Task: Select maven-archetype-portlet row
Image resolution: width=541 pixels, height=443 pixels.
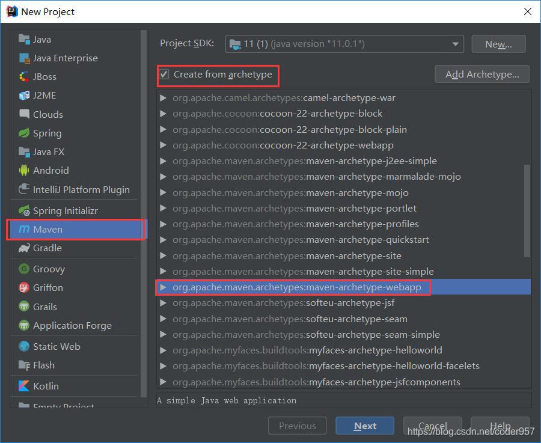Action: pos(344,209)
